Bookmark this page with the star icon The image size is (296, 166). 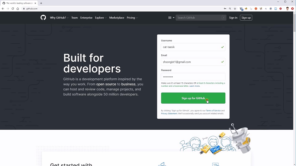(x=235, y=9)
